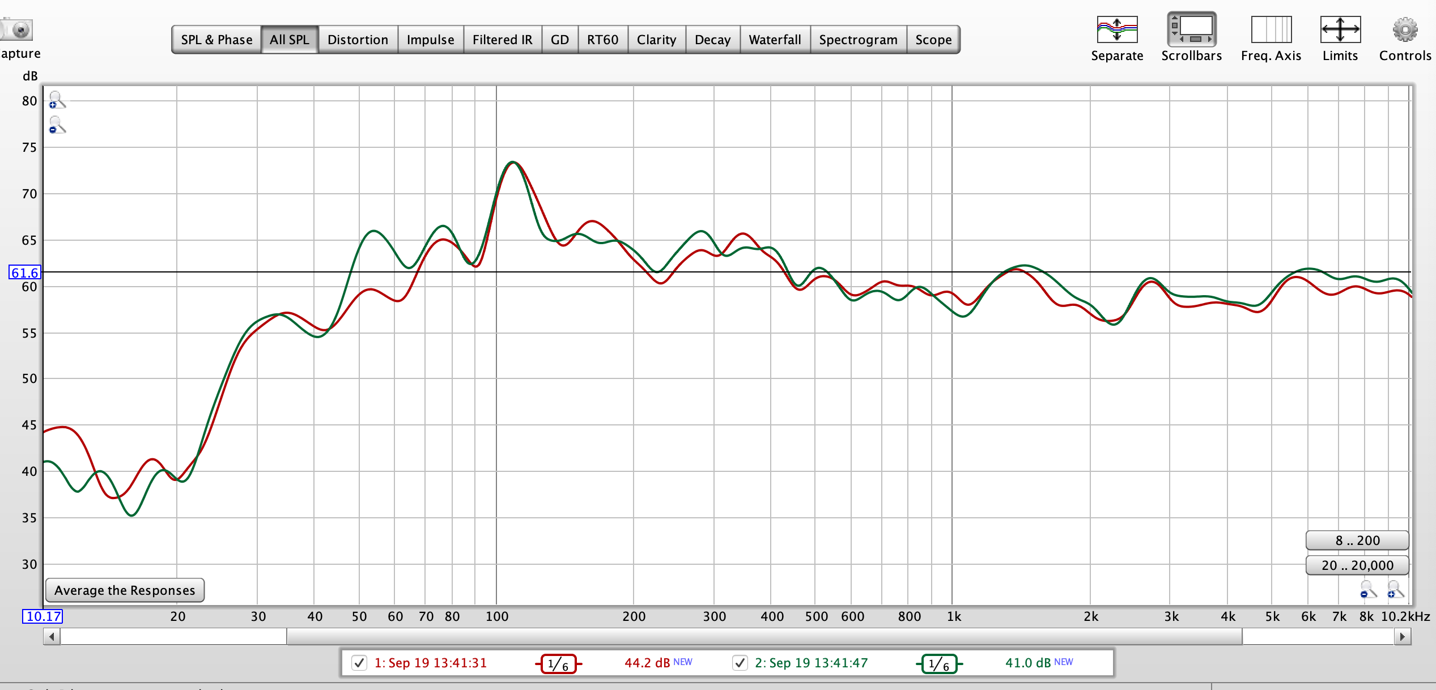The height and width of the screenshot is (690, 1436).
Task: Click the green NEW label
Action: coord(1064,662)
